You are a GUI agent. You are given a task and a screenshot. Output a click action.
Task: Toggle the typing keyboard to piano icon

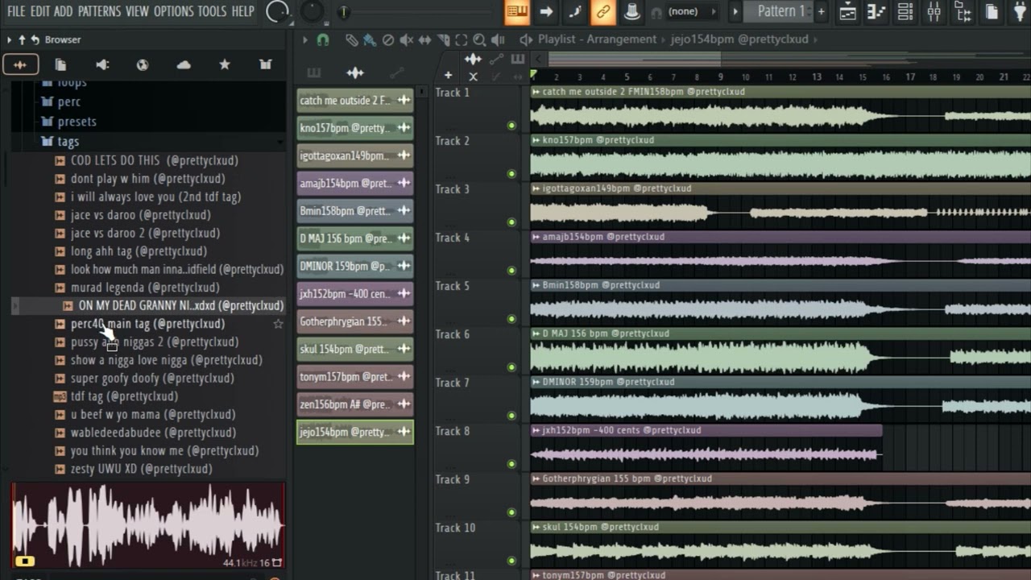[517, 11]
